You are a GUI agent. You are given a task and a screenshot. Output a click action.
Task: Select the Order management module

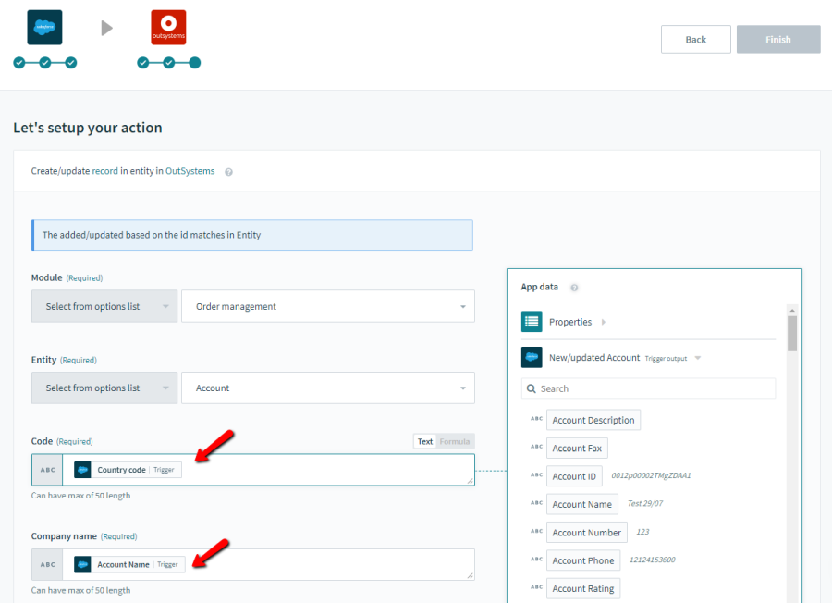pos(328,306)
